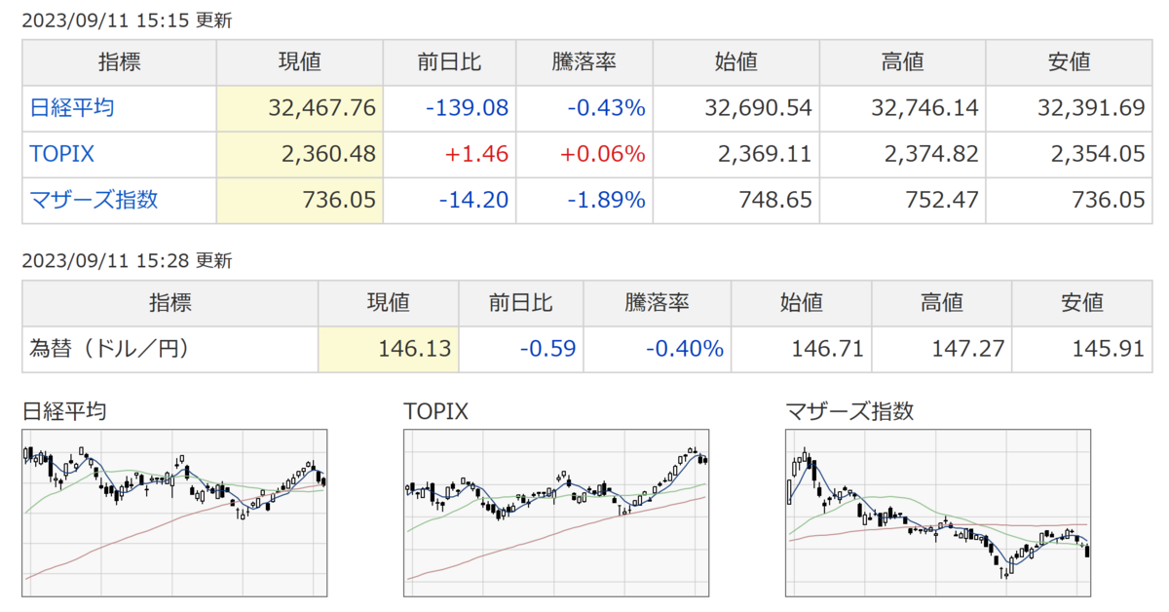
Task: Select the TOPIX current value 2,360.48
Action: (329, 154)
